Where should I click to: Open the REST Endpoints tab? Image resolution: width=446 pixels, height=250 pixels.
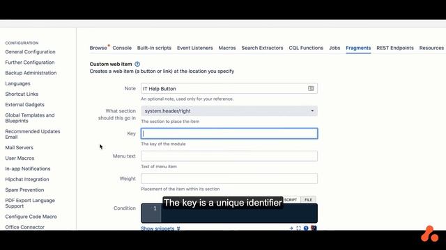pyautogui.click(x=395, y=48)
